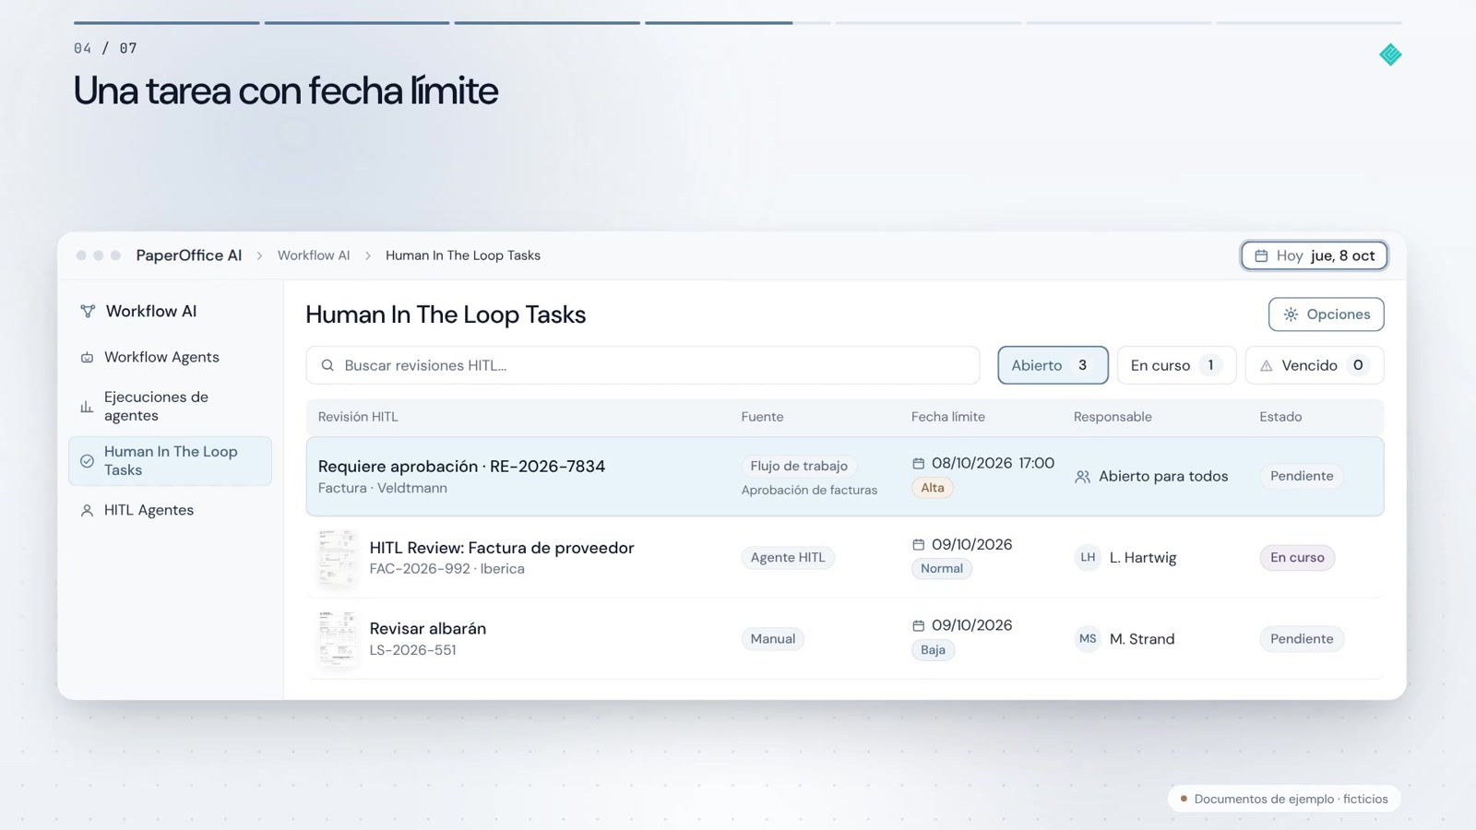The image size is (1476, 830).
Task: Click the warning triangle icon on Vencido
Action: point(1267,366)
